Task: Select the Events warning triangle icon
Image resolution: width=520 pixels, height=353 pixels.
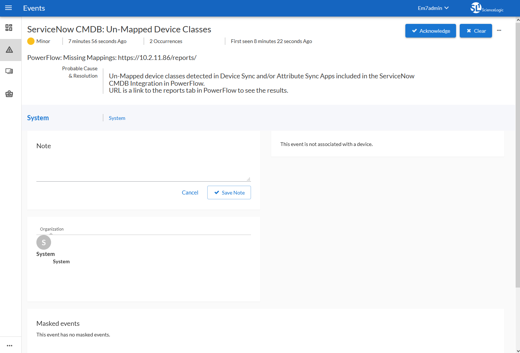Action: click(10, 50)
